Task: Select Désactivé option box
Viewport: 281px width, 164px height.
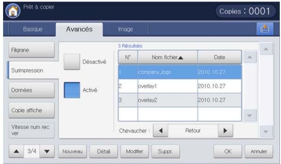Action: [x=72, y=62]
